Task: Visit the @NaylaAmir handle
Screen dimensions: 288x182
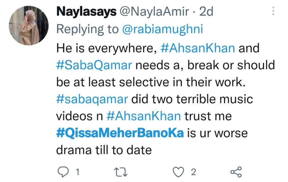Action: (154, 11)
